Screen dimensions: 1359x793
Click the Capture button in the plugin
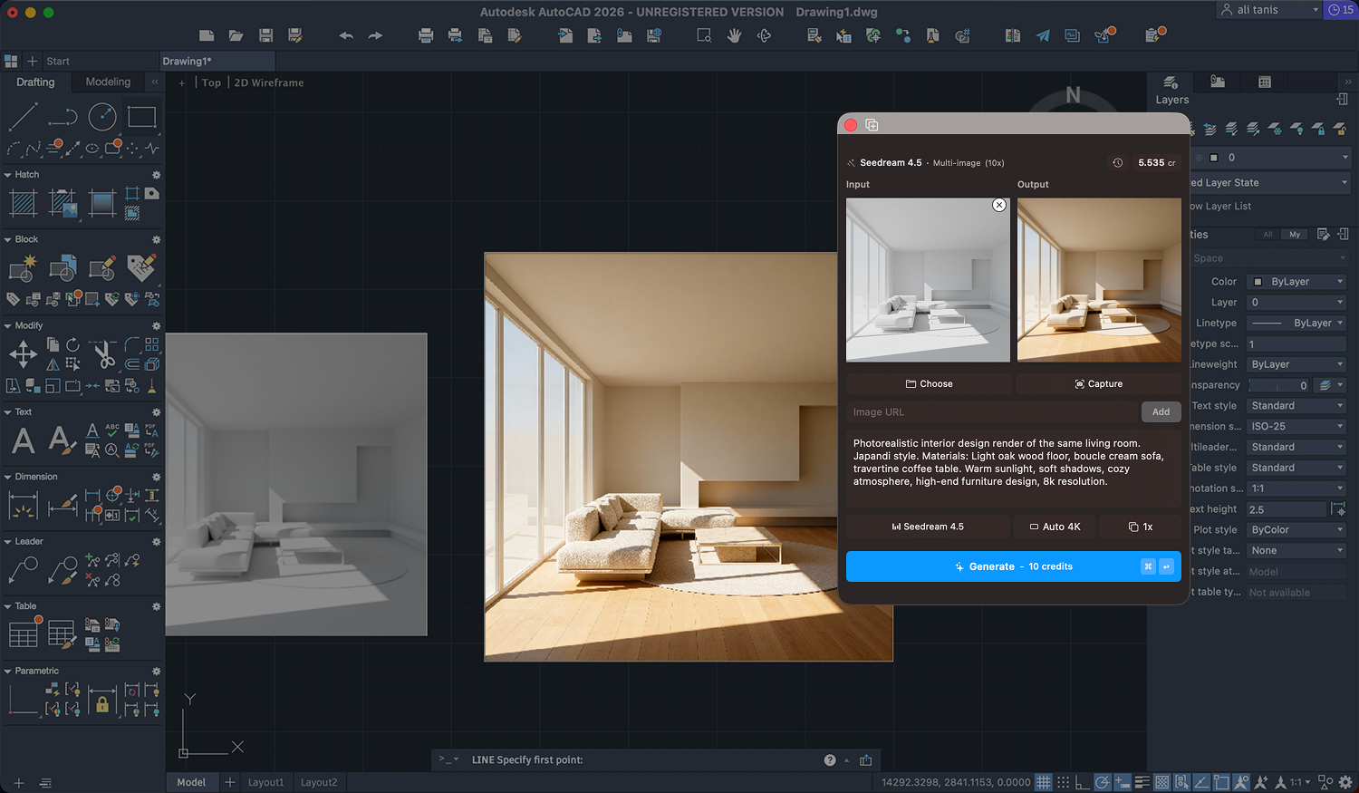point(1098,383)
